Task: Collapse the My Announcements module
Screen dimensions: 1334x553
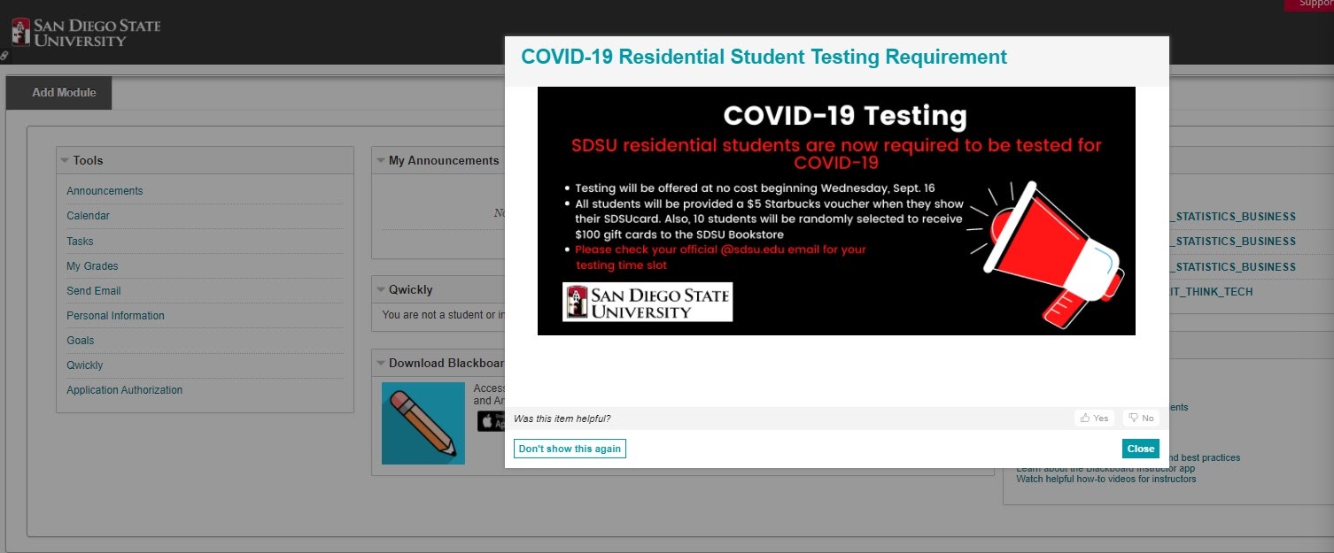Action: click(381, 160)
